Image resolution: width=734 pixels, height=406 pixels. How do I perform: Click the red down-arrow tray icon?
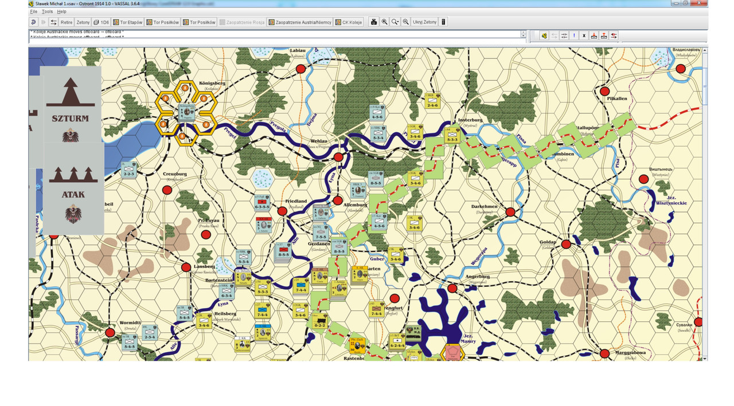click(594, 36)
